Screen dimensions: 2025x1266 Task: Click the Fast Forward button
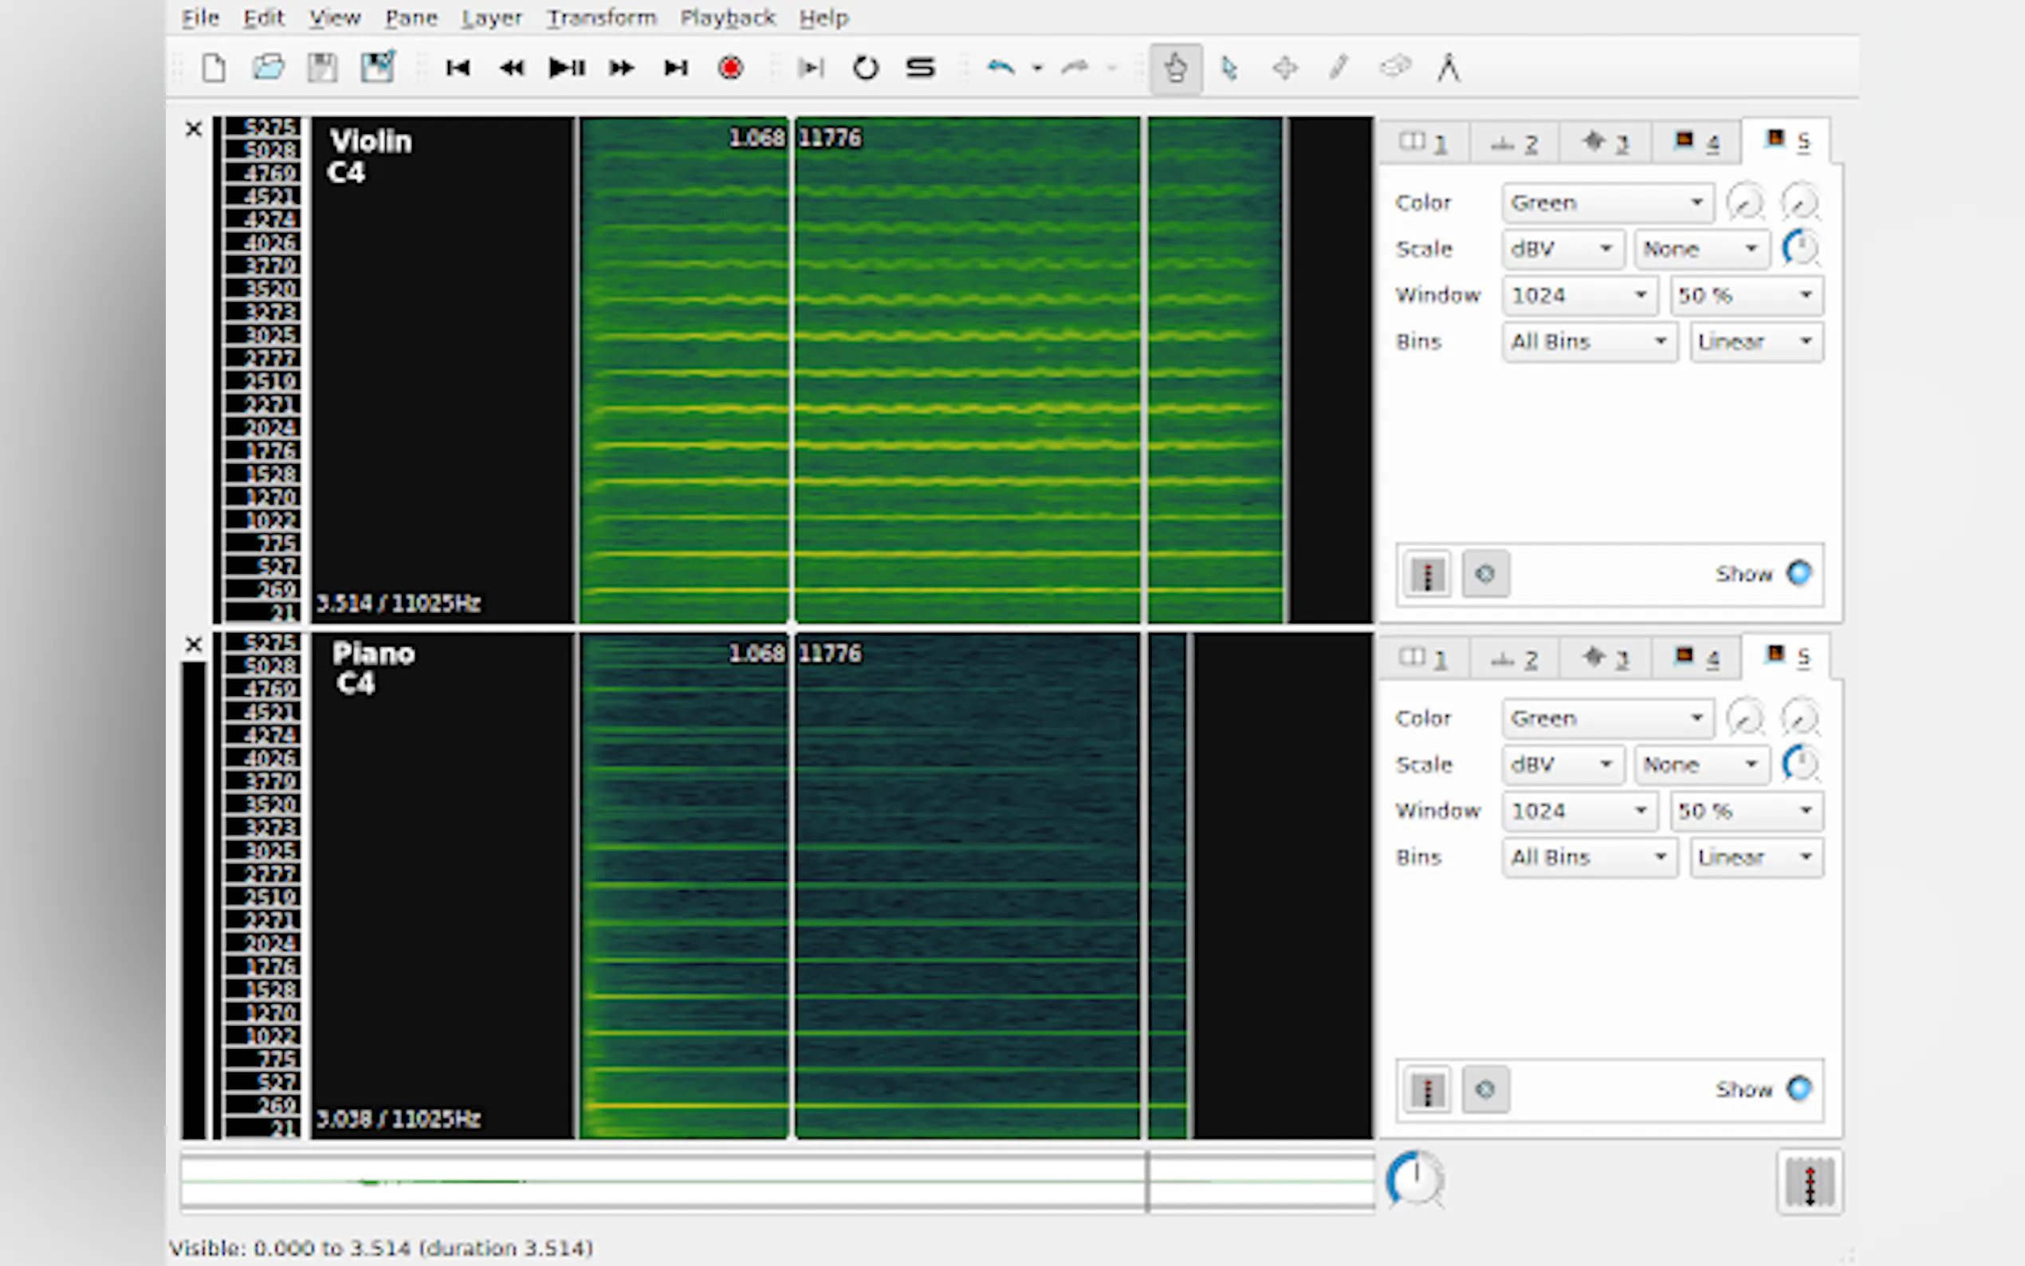click(x=621, y=68)
